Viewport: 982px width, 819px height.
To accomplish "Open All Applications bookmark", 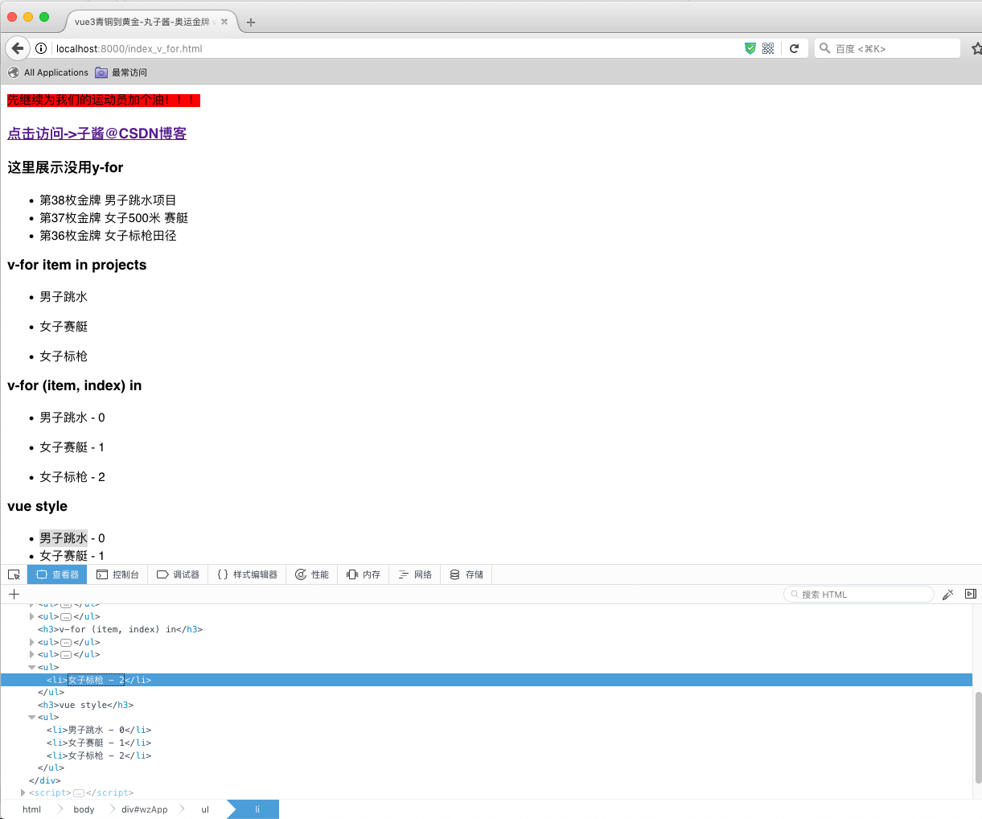I will (x=48, y=72).
